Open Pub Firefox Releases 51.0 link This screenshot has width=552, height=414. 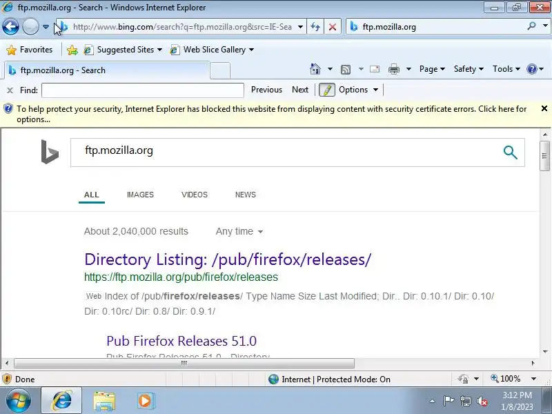click(x=181, y=341)
